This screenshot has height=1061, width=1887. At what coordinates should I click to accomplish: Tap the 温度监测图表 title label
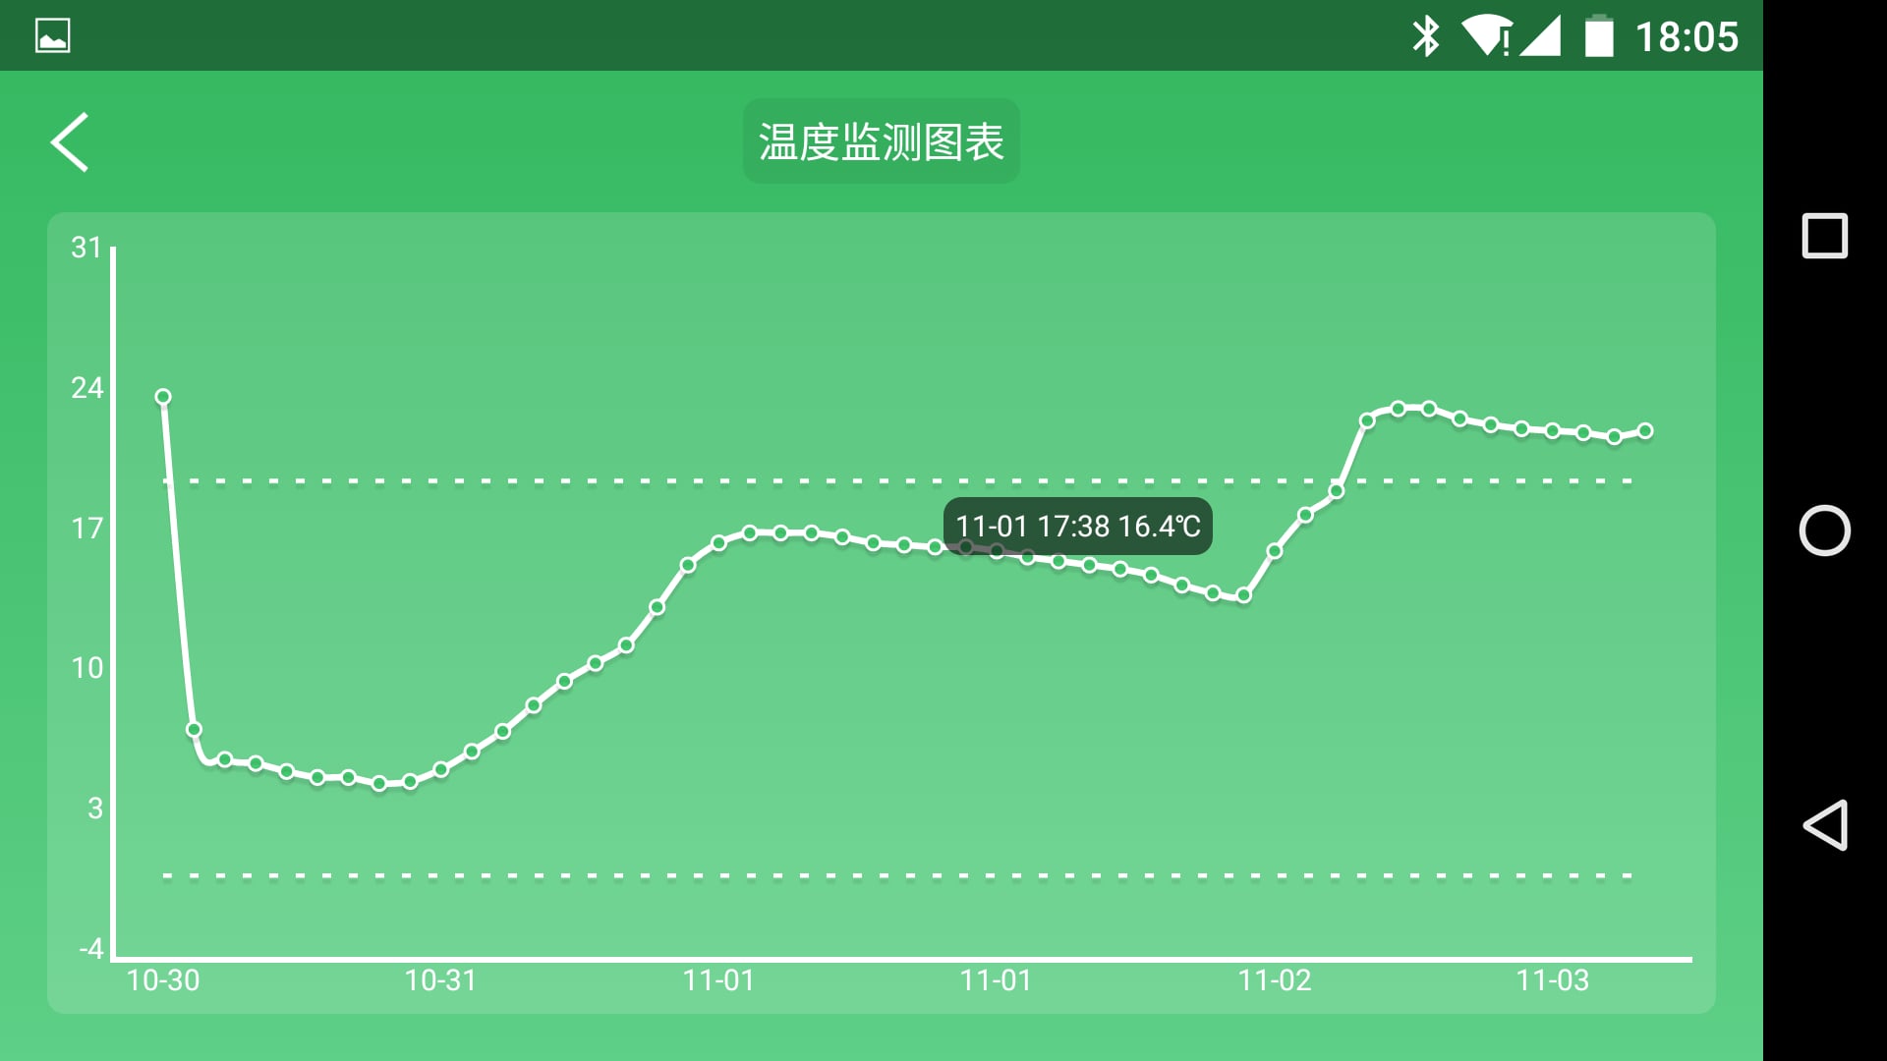coord(881,141)
